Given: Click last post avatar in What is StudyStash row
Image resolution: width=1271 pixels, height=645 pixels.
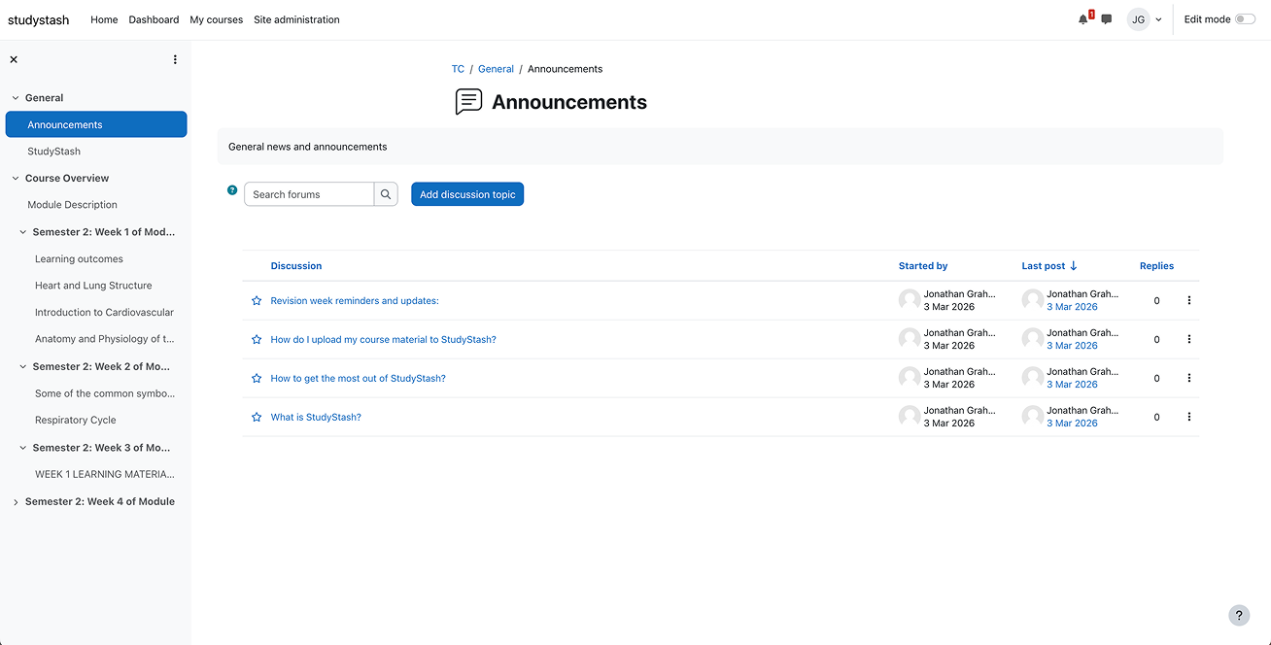Looking at the screenshot, I should pos(1033,417).
